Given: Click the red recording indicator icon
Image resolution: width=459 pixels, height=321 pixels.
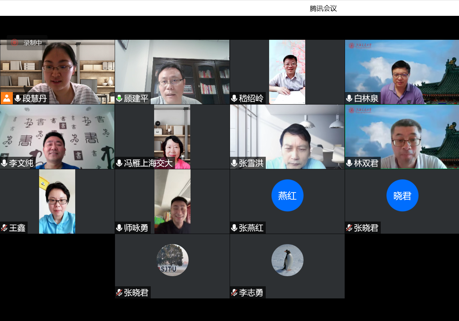Looking at the screenshot, I should 15,42.
